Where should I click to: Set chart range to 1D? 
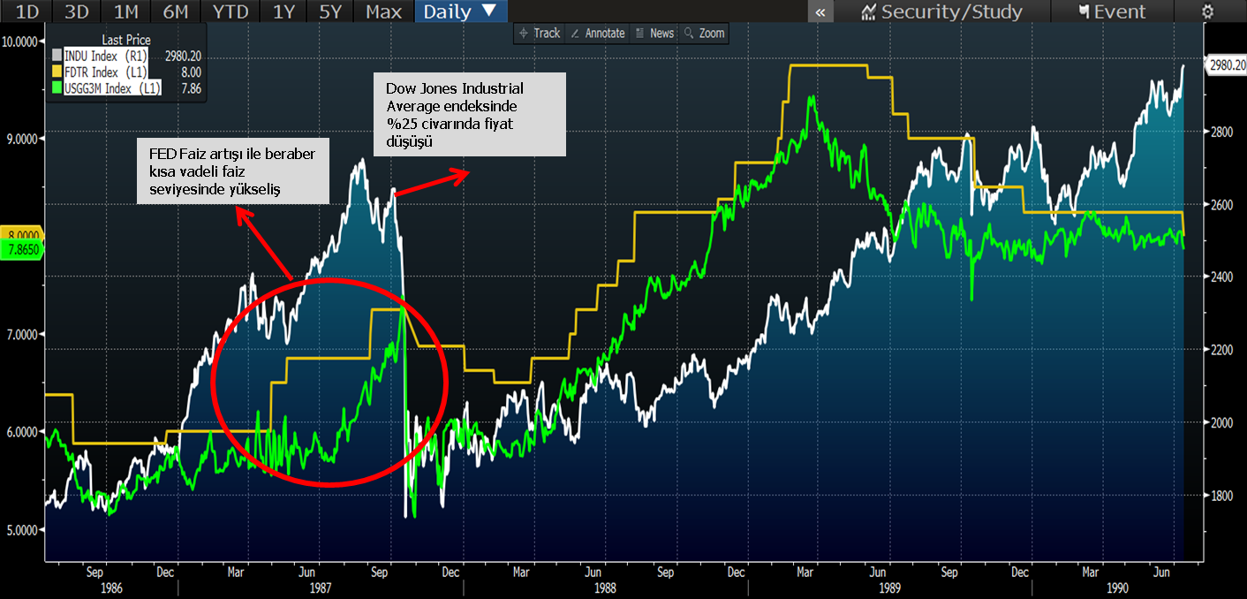(x=27, y=11)
